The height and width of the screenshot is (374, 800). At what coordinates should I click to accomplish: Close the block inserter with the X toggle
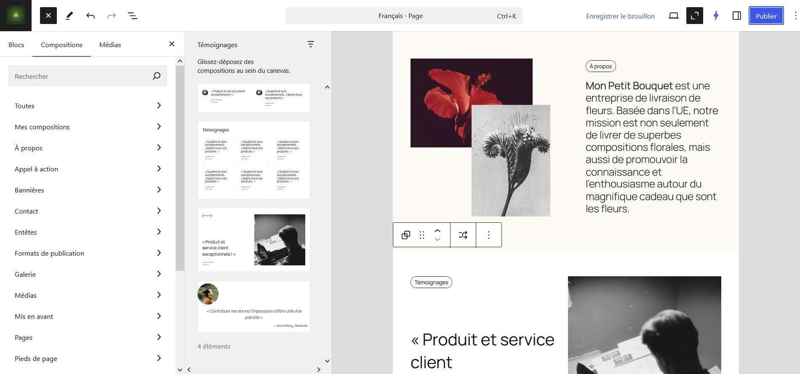pyautogui.click(x=48, y=16)
